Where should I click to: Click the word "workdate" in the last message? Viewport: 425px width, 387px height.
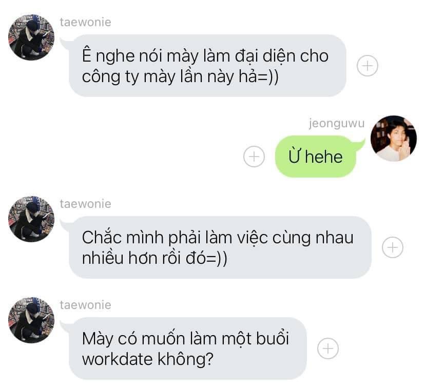coord(118,359)
